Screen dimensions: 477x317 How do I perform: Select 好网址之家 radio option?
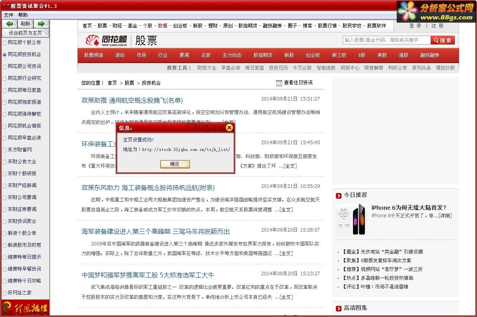coord(17,293)
